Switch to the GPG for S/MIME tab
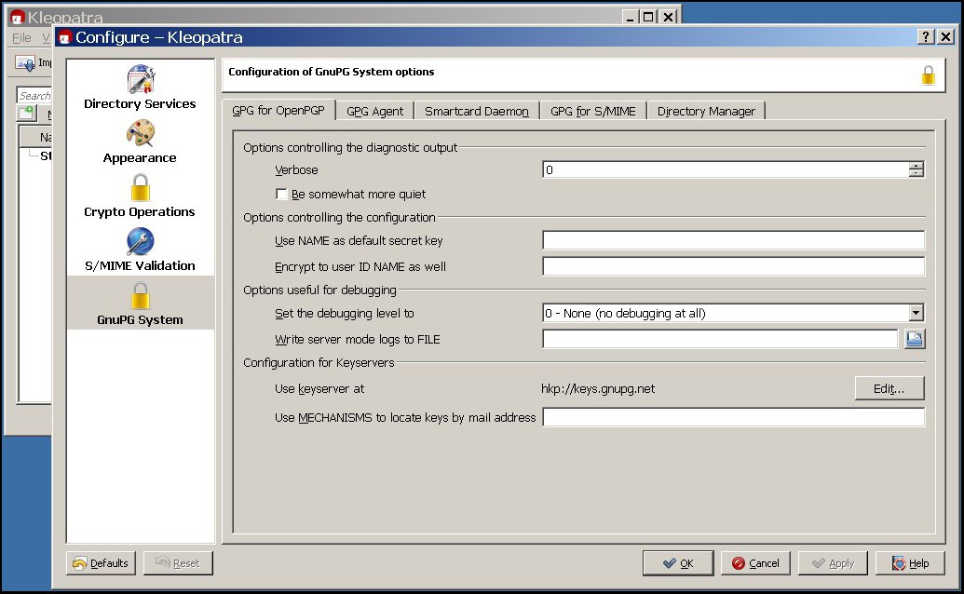Screen dimensions: 964x594 pyautogui.click(x=592, y=111)
